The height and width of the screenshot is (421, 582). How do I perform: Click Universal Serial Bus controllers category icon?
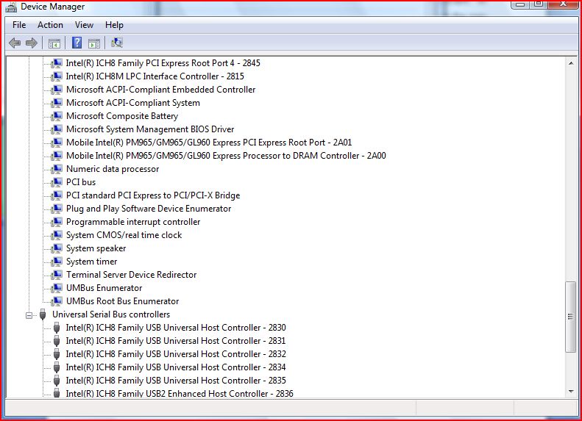coord(43,314)
